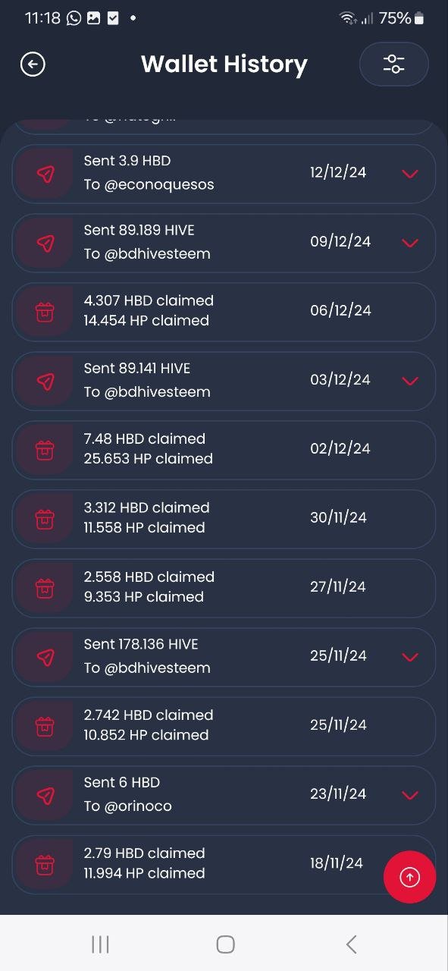
Task: Tap the back arrow icon
Action: [x=33, y=64]
